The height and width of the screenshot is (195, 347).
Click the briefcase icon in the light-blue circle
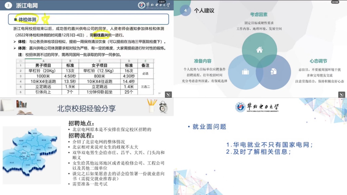pos(245,72)
